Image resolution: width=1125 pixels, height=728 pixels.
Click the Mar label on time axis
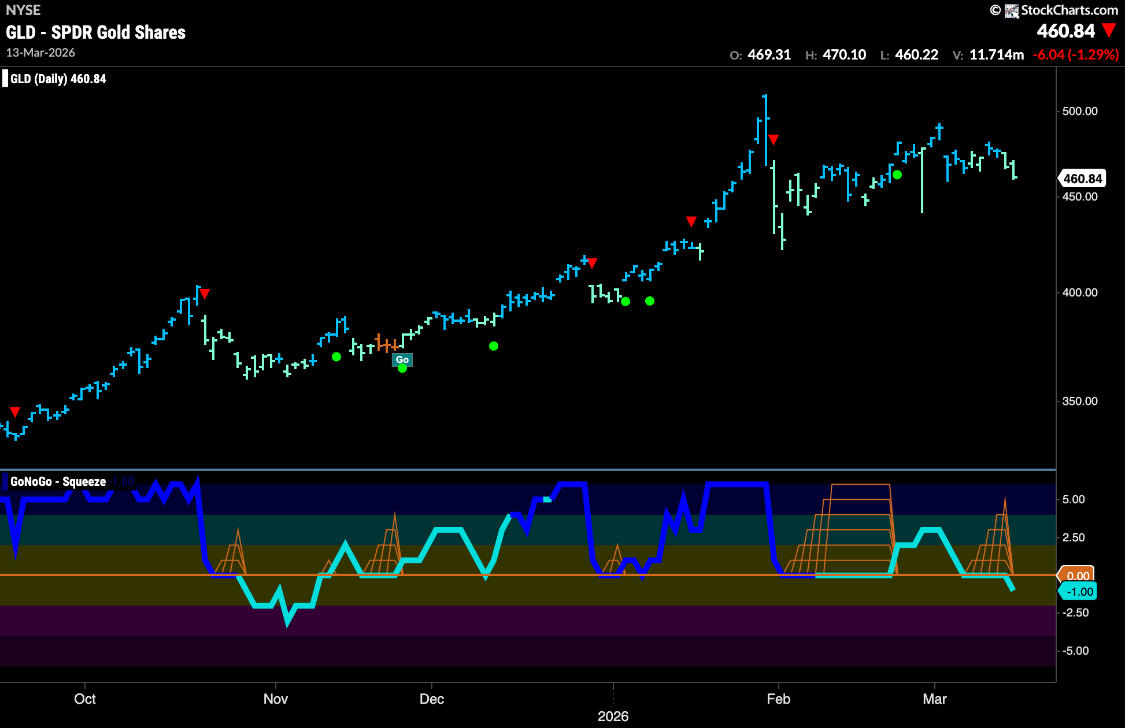(x=935, y=699)
